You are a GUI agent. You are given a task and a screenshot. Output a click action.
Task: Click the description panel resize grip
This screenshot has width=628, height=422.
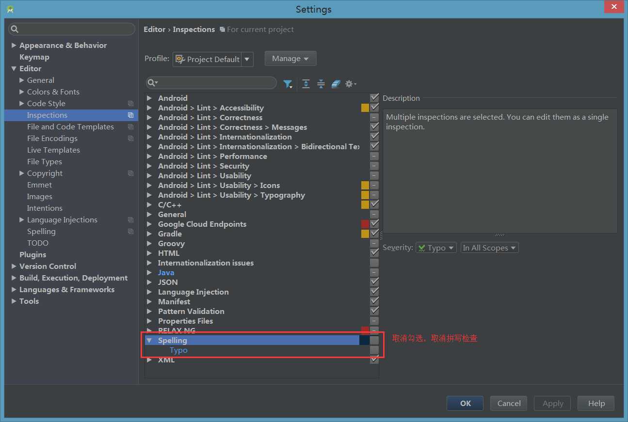click(x=500, y=235)
